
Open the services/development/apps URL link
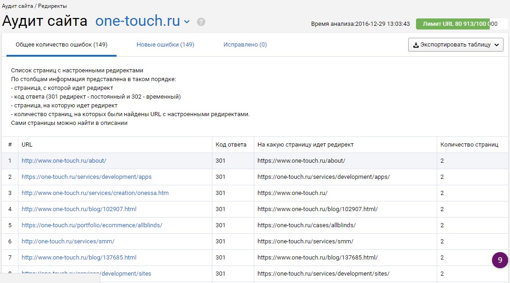coord(87,177)
